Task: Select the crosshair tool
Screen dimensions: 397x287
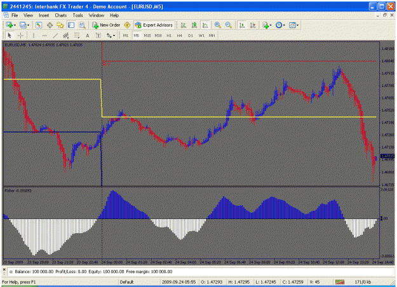Action: 20,36
